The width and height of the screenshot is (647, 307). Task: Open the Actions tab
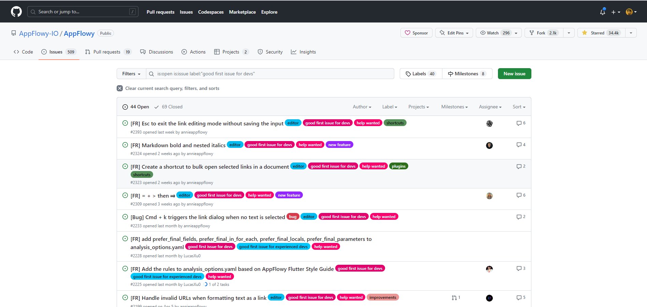click(x=193, y=52)
